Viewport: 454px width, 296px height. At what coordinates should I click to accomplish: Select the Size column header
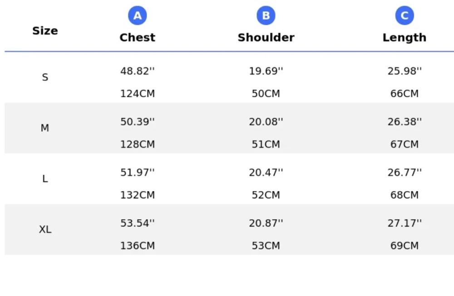45,31
